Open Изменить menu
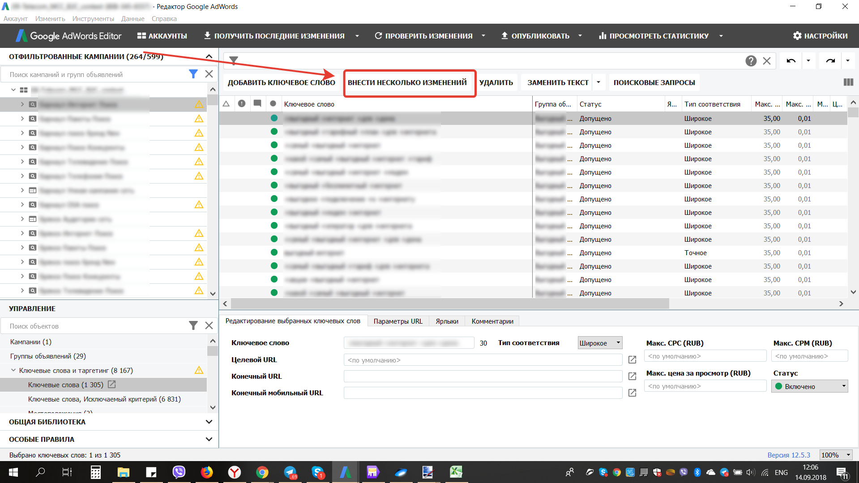 (50, 19)
